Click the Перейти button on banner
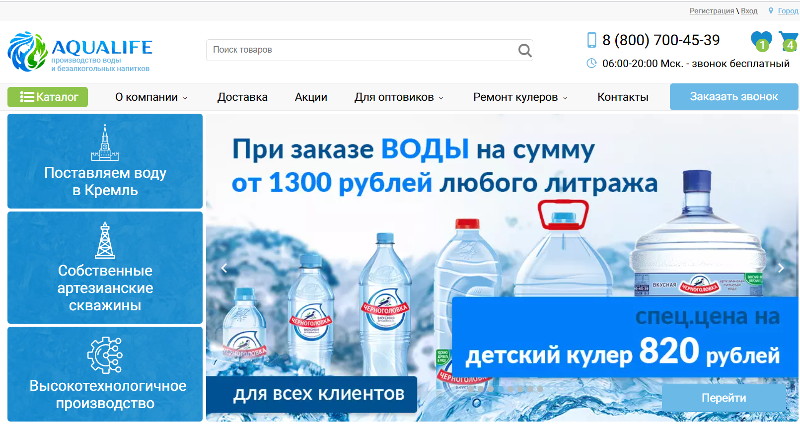Screen dimensions: 800x427 (724, 398)
